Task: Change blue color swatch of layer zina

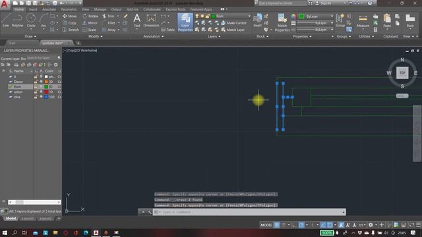Action: (x=46, y=97)
